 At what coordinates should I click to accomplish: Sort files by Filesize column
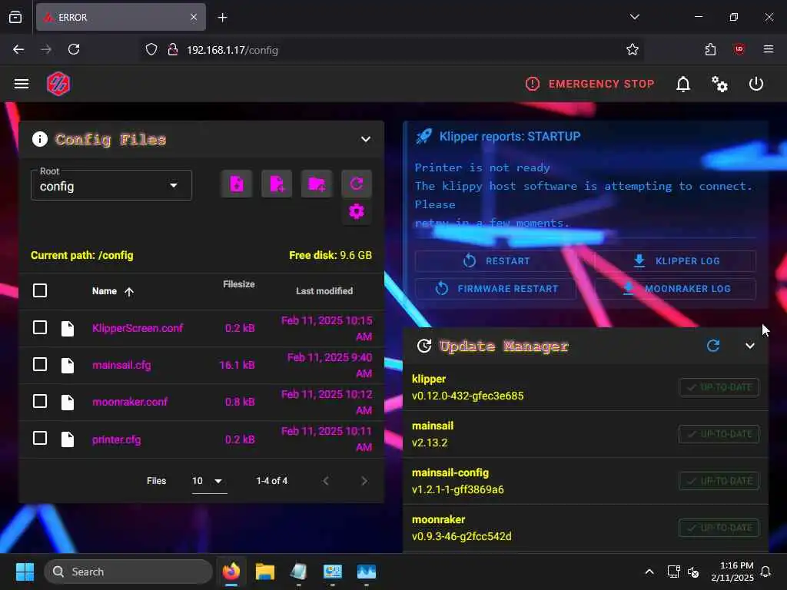[239, 284]
